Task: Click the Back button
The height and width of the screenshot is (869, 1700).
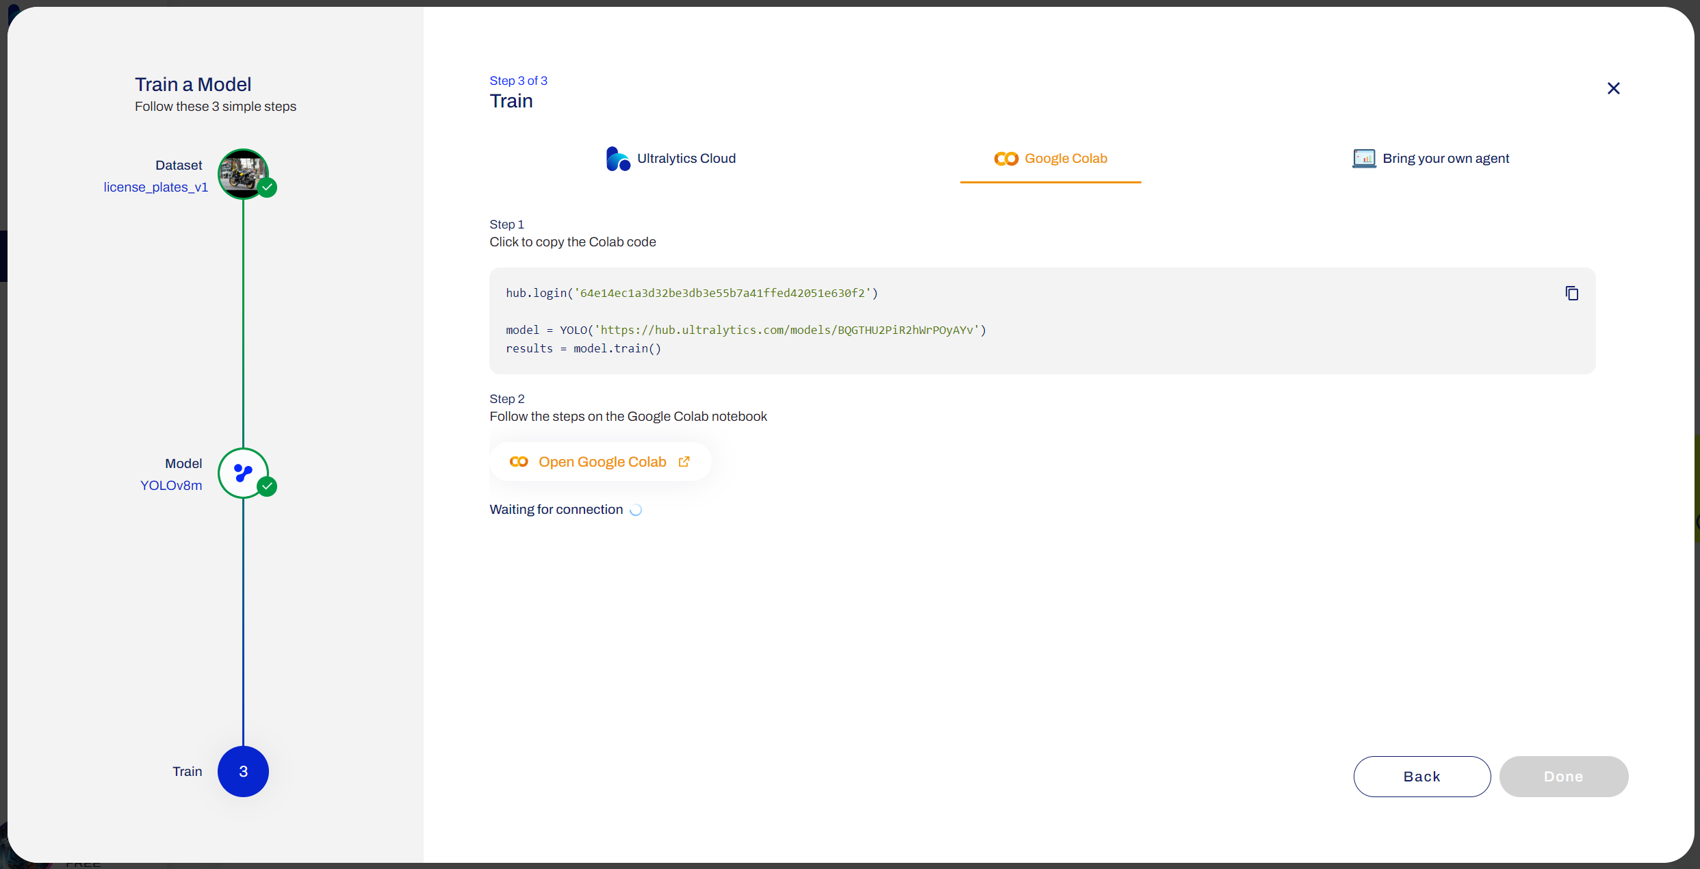Action: [x=1421, y=777]
